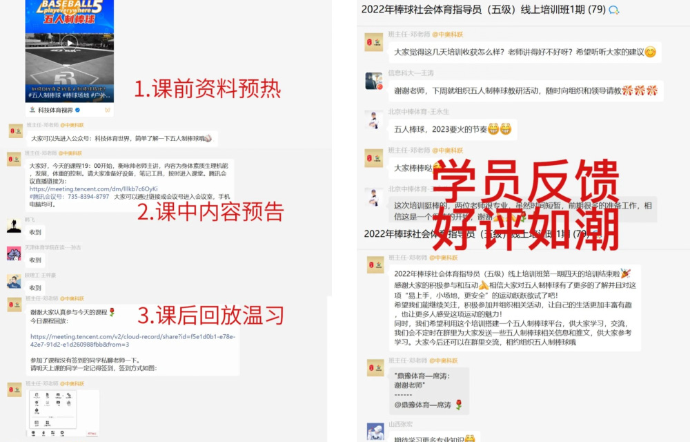
Task: Click 韩飞 silhouette avatar
Action: [x=14, y=226]
